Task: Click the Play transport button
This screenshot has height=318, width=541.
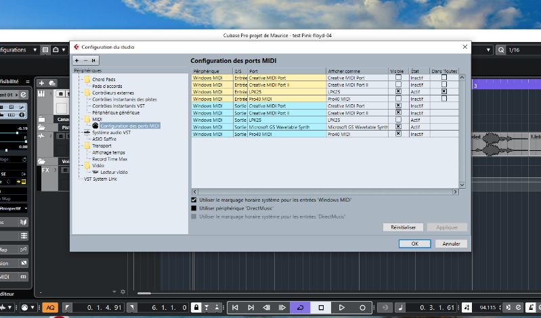Action: (x=341, y=307)
